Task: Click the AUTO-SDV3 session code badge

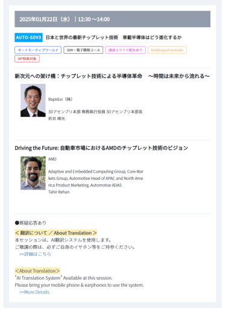Action: pos(28,37)
